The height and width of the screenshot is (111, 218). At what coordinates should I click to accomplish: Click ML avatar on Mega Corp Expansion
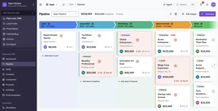pos(160,77)
